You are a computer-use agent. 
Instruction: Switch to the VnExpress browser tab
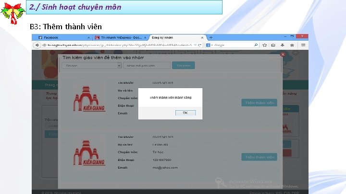[121, 38]
